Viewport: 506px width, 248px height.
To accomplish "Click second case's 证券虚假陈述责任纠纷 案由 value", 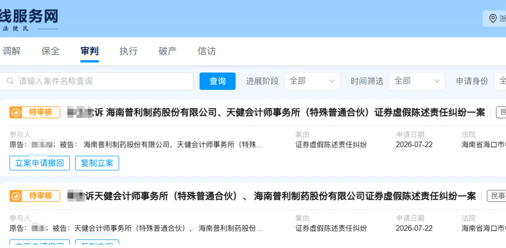I will [x=331, y=228].
